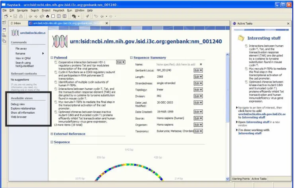Open the Edit dropdown for Genbank Locus
The image size is (295, 188).
pyautogui.click(x=198, y=70)
